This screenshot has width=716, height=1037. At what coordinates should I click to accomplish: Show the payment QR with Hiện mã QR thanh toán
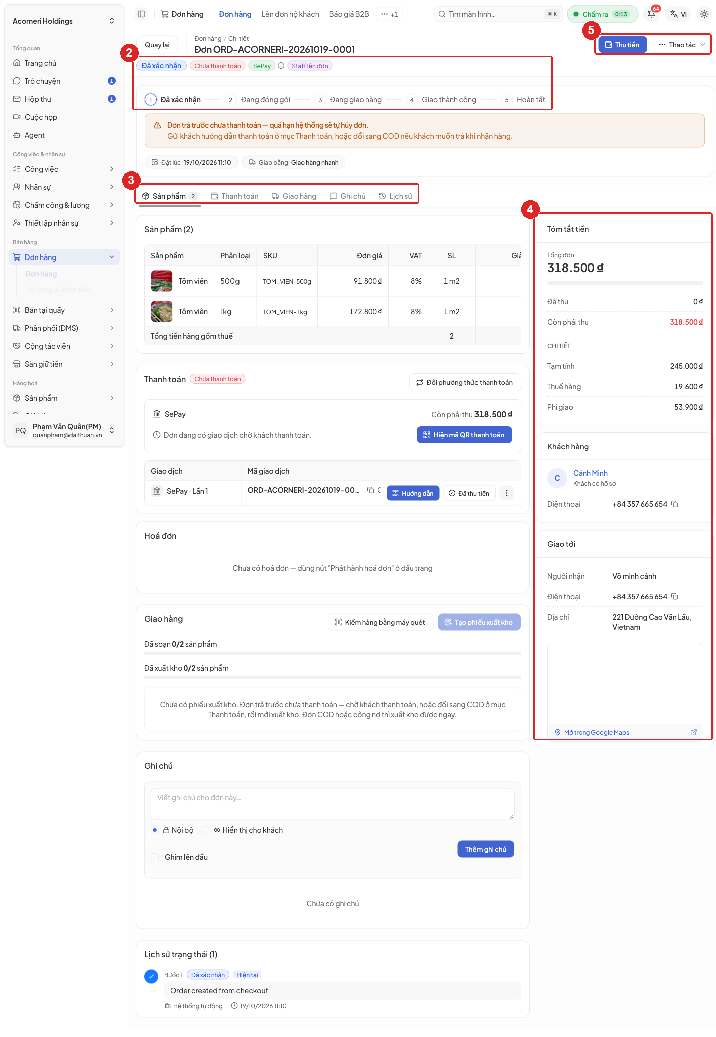click(464, 435)
